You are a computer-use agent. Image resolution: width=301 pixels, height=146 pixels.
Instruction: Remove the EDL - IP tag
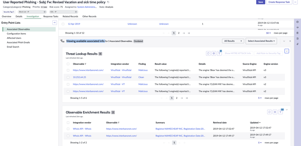point(76,12)
